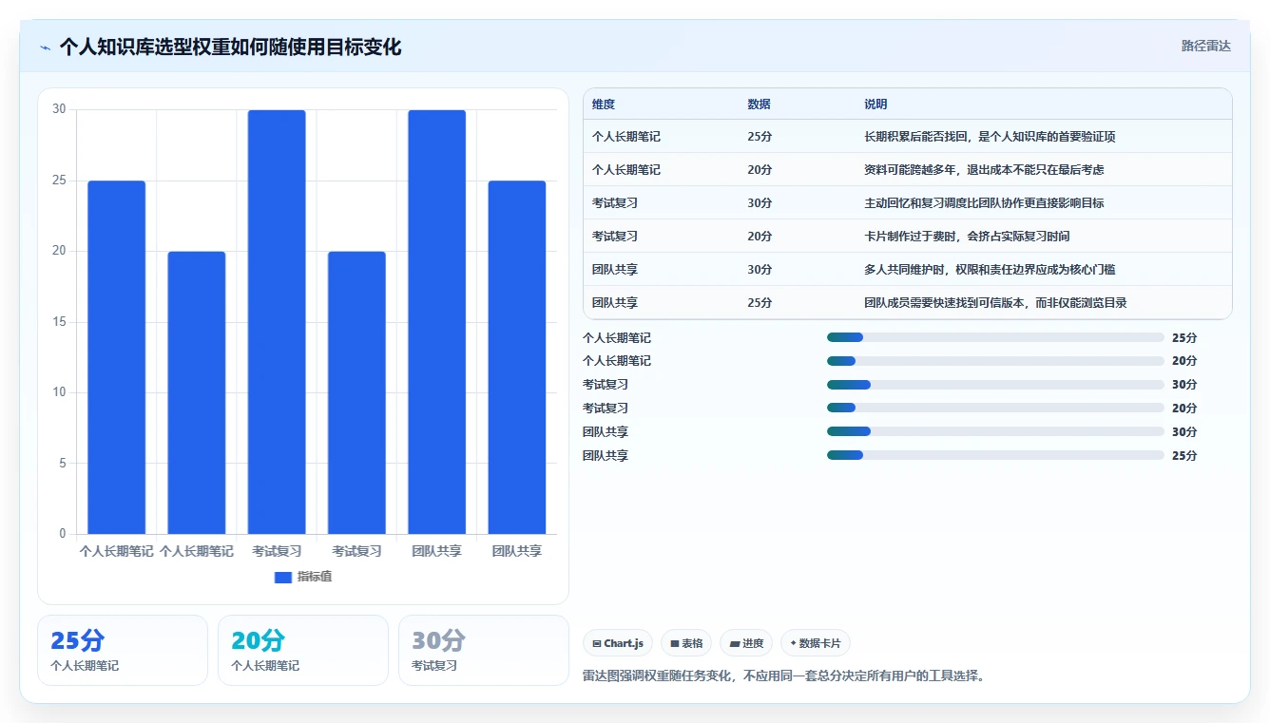Open the 25分 个人长期笔记 data card
The image size is (1270, 723).
123,650
